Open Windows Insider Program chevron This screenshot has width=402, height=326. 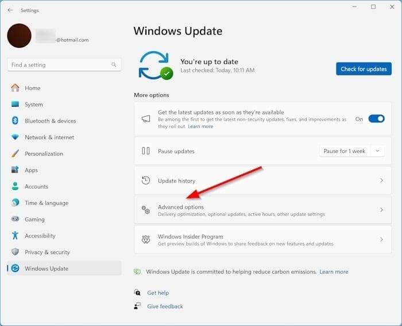point(381,240)
